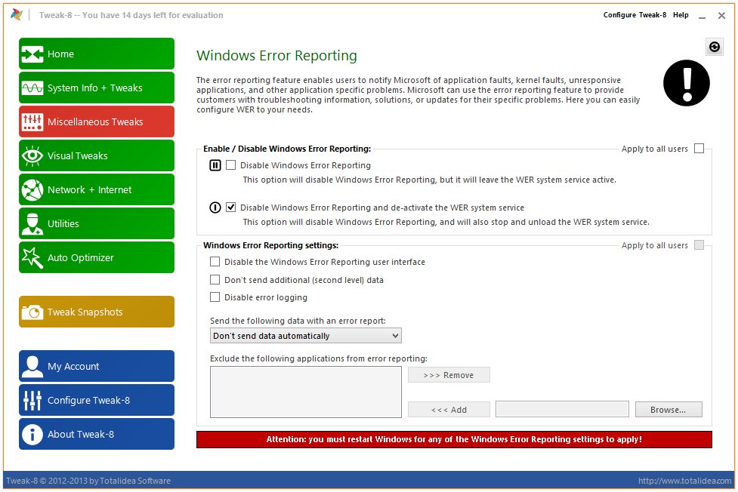
Task: Click the My Account person icon
Action: (32, 367)
